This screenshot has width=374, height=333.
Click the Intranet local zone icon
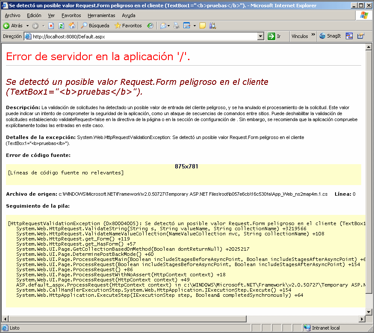tap(307, 328)
